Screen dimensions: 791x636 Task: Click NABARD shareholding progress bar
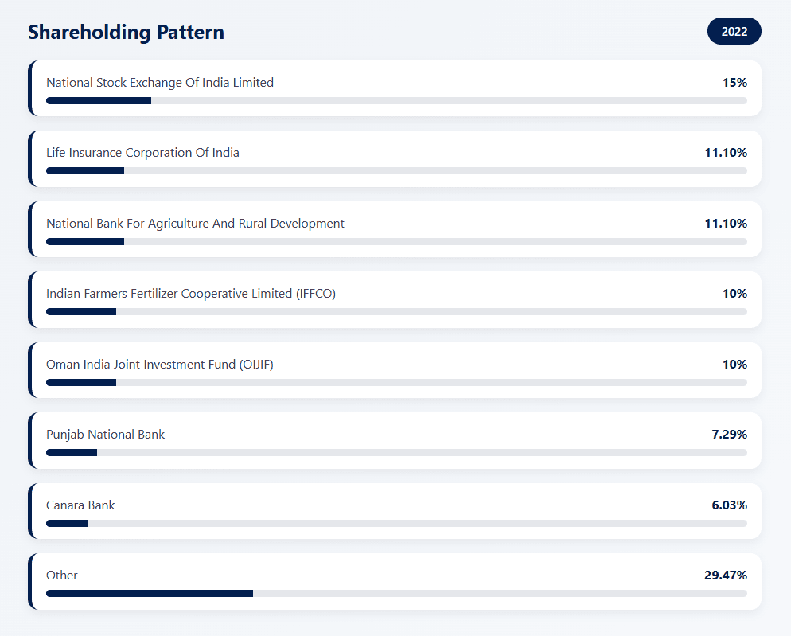pos(396,241)
